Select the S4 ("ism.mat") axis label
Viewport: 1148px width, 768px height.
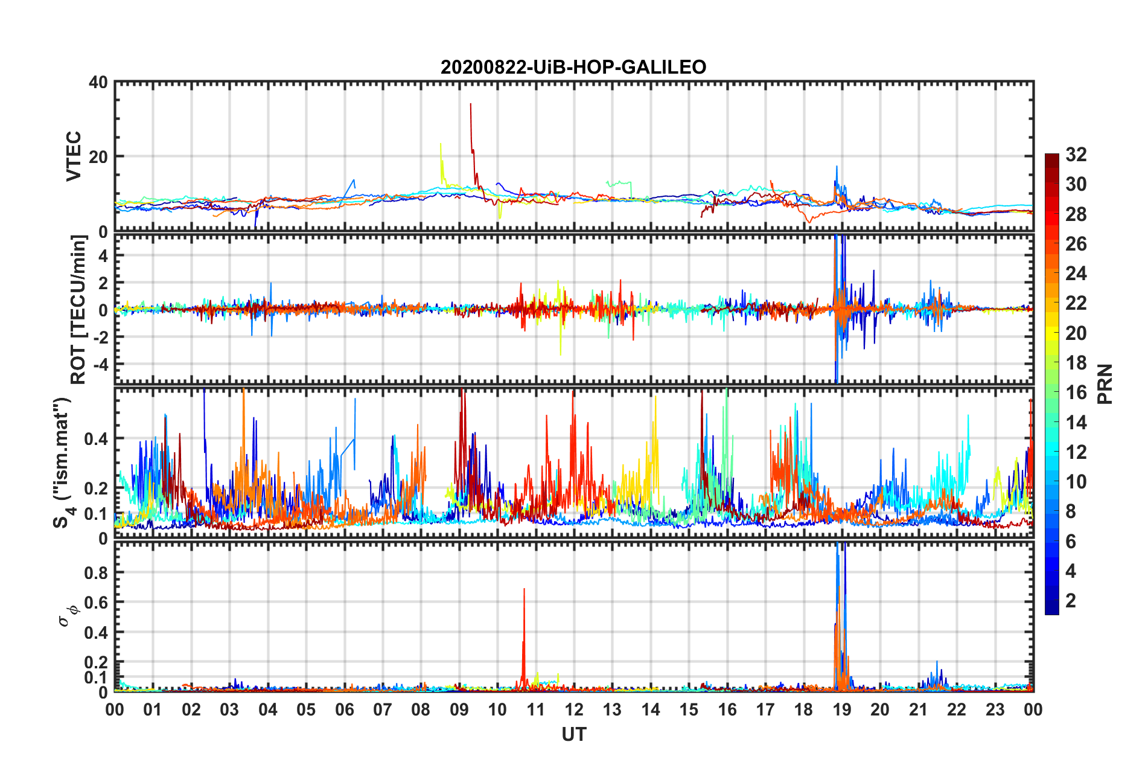[63, 463]
